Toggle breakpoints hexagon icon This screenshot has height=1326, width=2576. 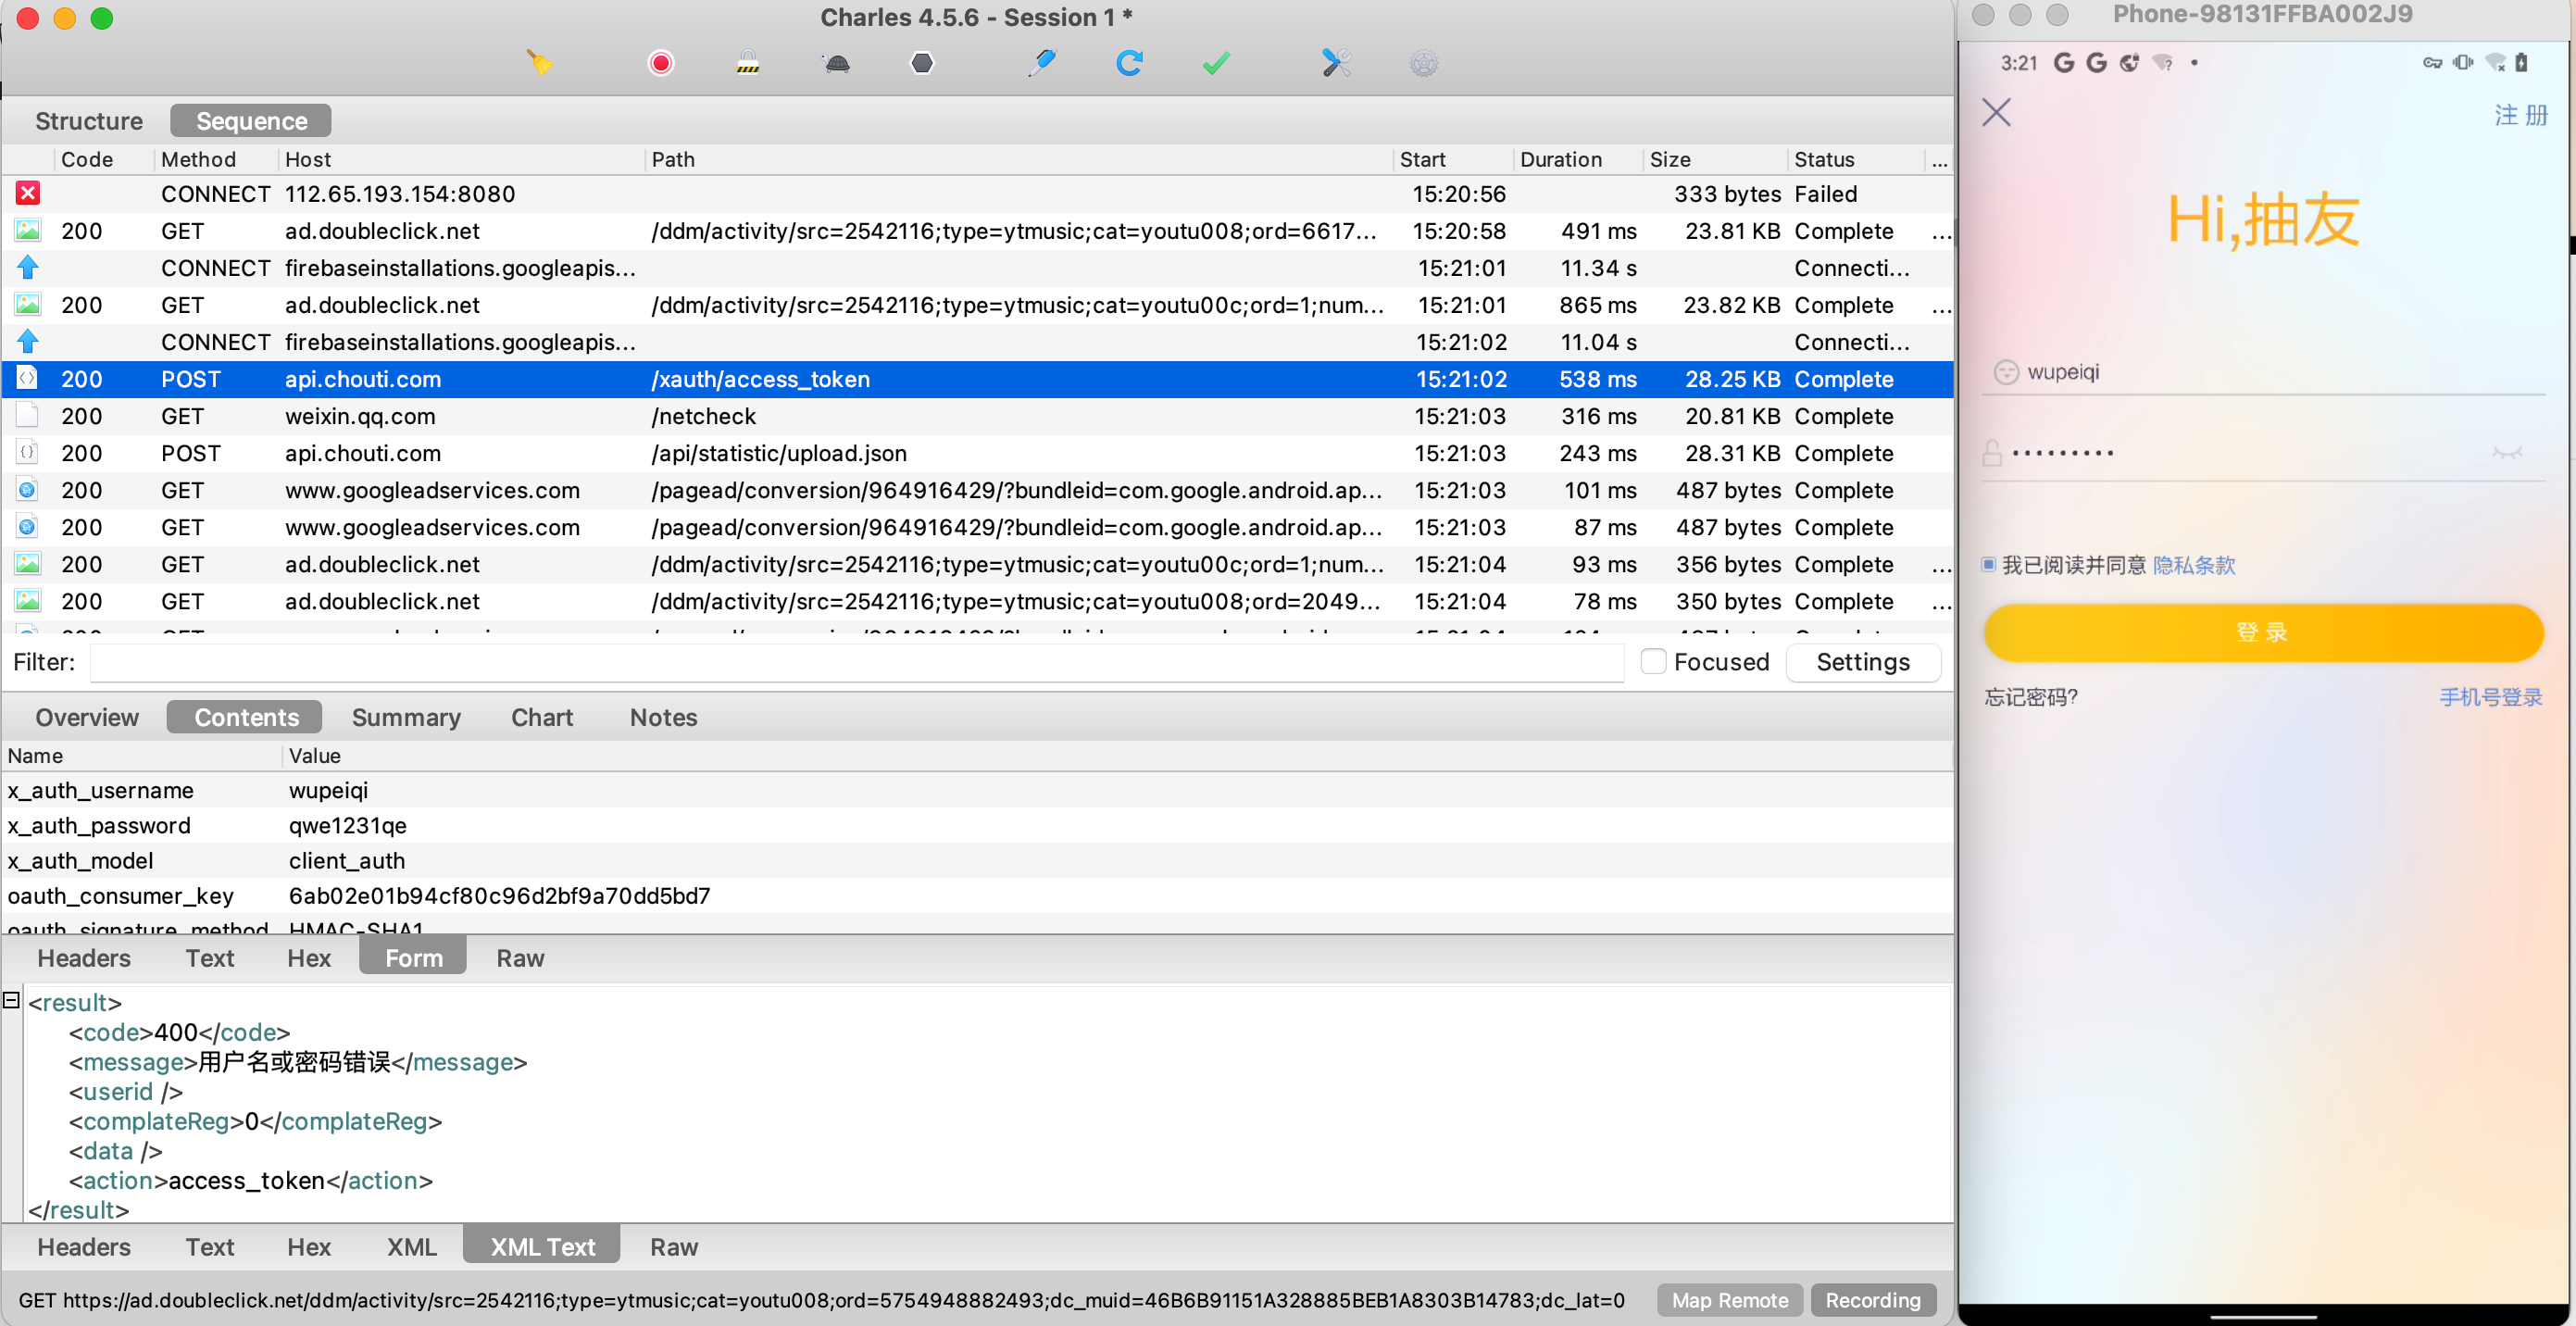(922, 63)
